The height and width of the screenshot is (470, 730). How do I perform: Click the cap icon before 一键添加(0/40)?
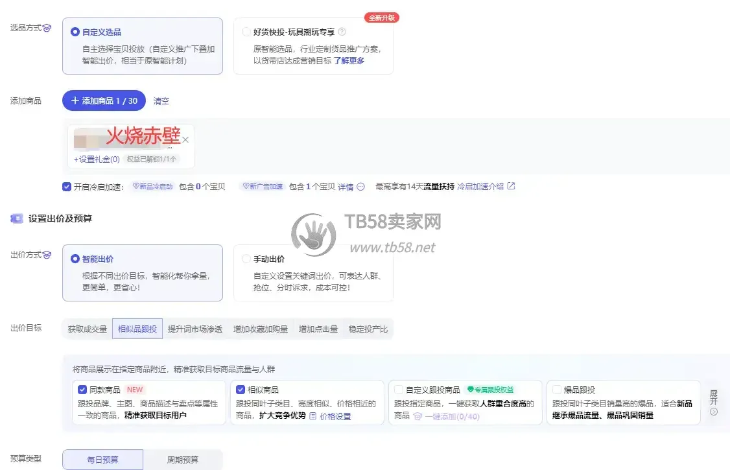(418, 416)
